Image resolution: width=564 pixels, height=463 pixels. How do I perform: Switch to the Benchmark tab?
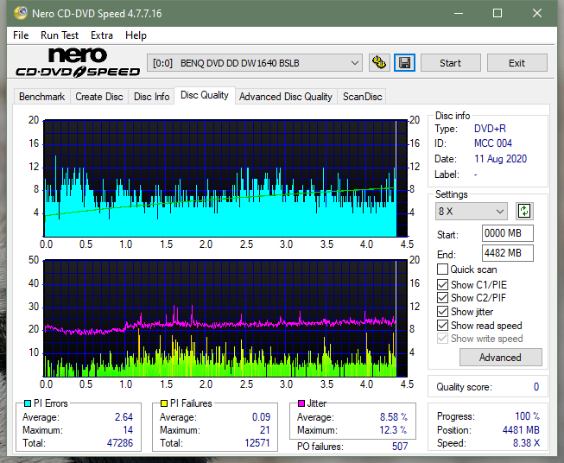point(42,97)
